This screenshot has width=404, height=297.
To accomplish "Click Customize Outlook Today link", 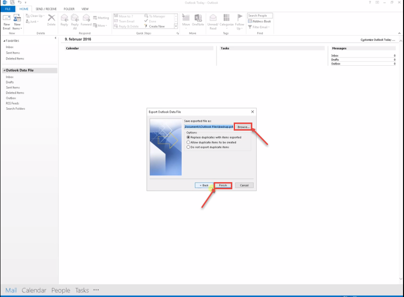I will pyautogui.click(x=377, y=40).
